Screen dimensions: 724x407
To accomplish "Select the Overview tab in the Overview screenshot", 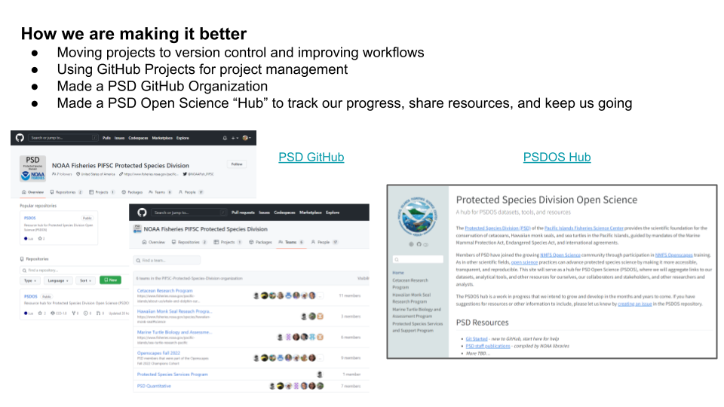I will pos(32,192).
